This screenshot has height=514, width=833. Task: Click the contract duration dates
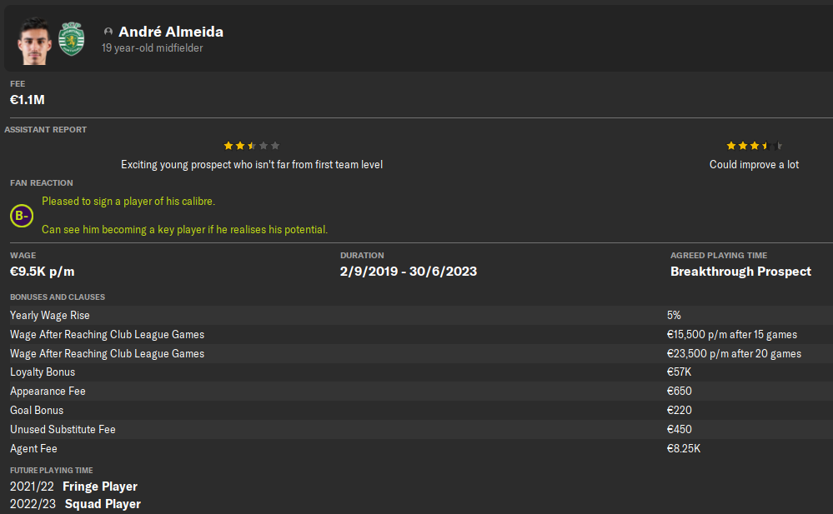coord(409,272)
